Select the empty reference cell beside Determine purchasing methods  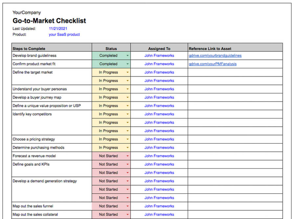click(x=235, y=147)
